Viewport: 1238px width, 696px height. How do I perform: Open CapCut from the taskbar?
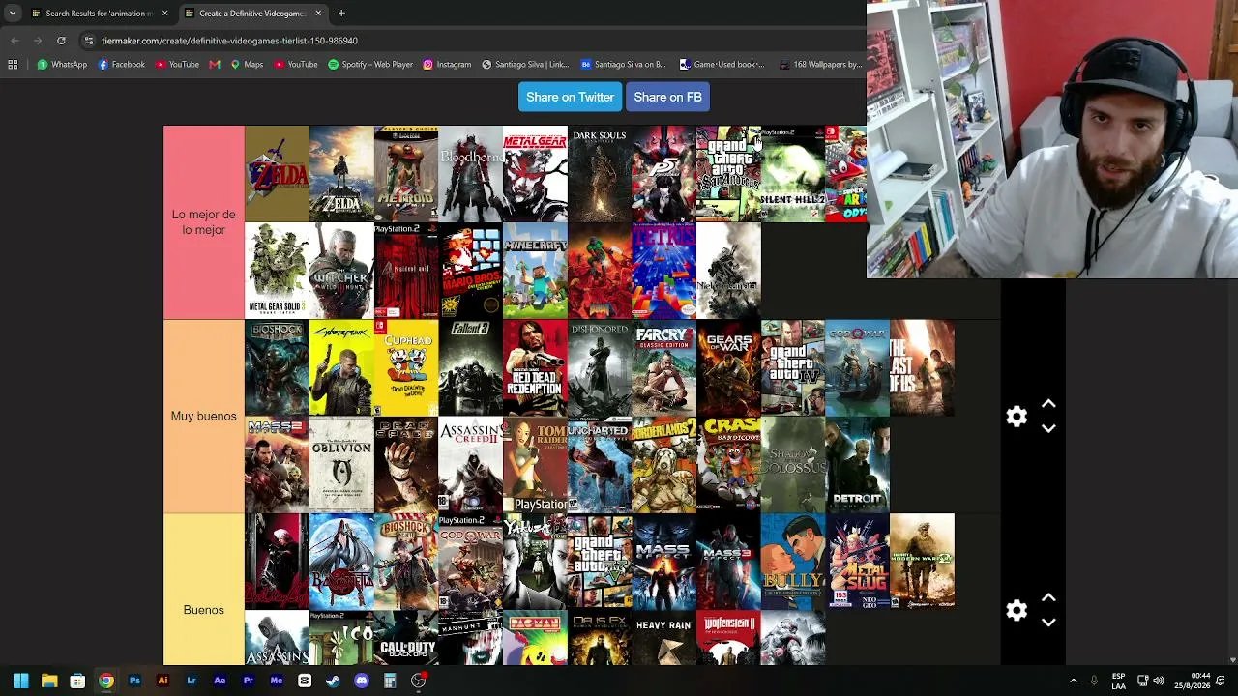click(x=305, y=681)
